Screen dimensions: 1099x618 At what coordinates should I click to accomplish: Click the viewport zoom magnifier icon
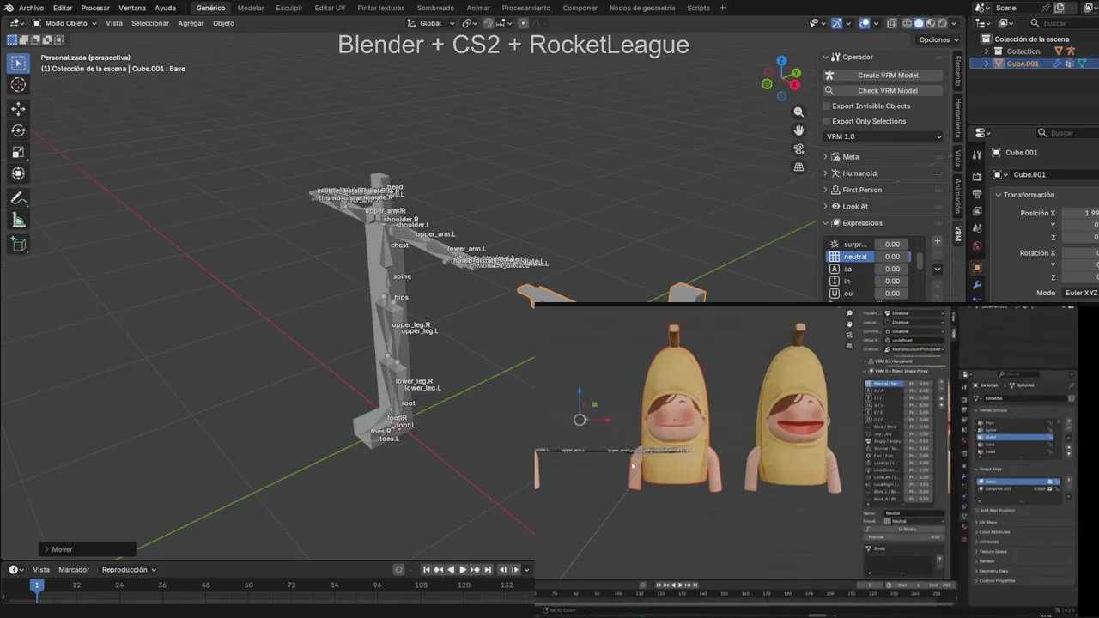pyautogui.click(x=798, y=112)
